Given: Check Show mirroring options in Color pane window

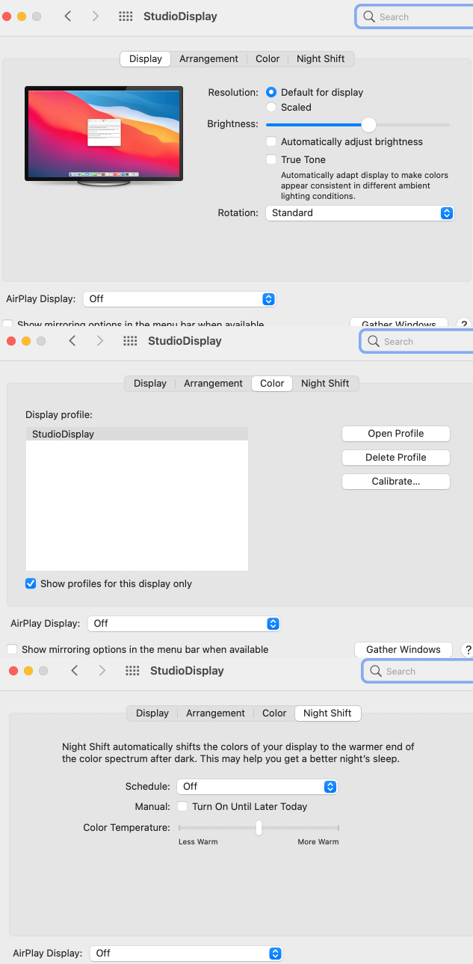Looking at the screenshot, I should [11, 649].
